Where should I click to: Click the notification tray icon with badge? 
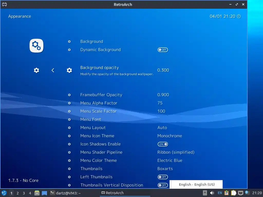(x=247, y=193)
